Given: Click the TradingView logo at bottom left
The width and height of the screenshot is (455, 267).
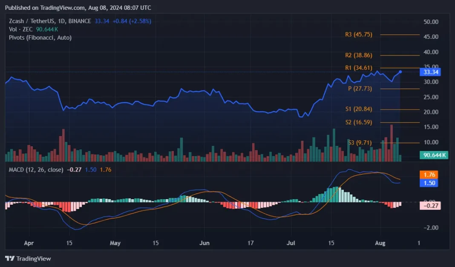Looking at the screenshot, I should click(28, 258).
